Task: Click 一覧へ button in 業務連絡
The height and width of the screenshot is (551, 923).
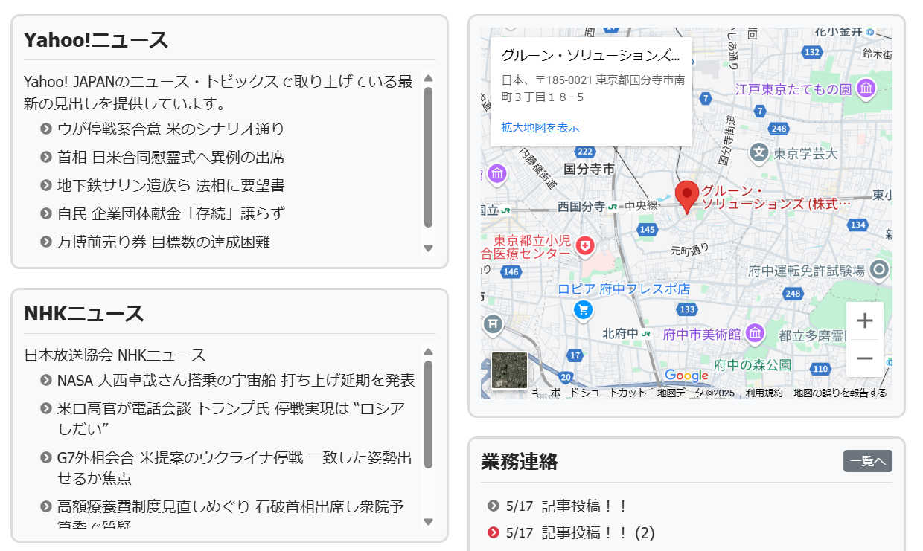Action: [x=868, y=461]
